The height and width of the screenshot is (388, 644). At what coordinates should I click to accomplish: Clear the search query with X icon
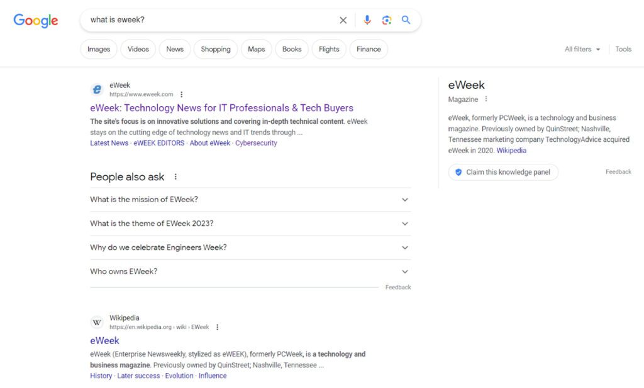(x=343, y=20)
